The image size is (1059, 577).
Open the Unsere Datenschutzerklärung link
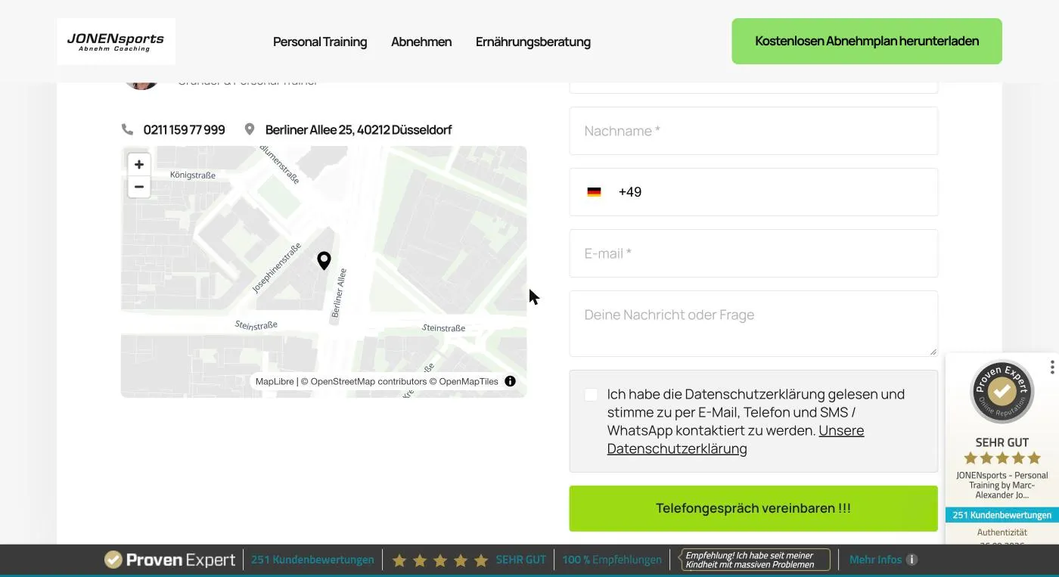[x=735, y=439]
